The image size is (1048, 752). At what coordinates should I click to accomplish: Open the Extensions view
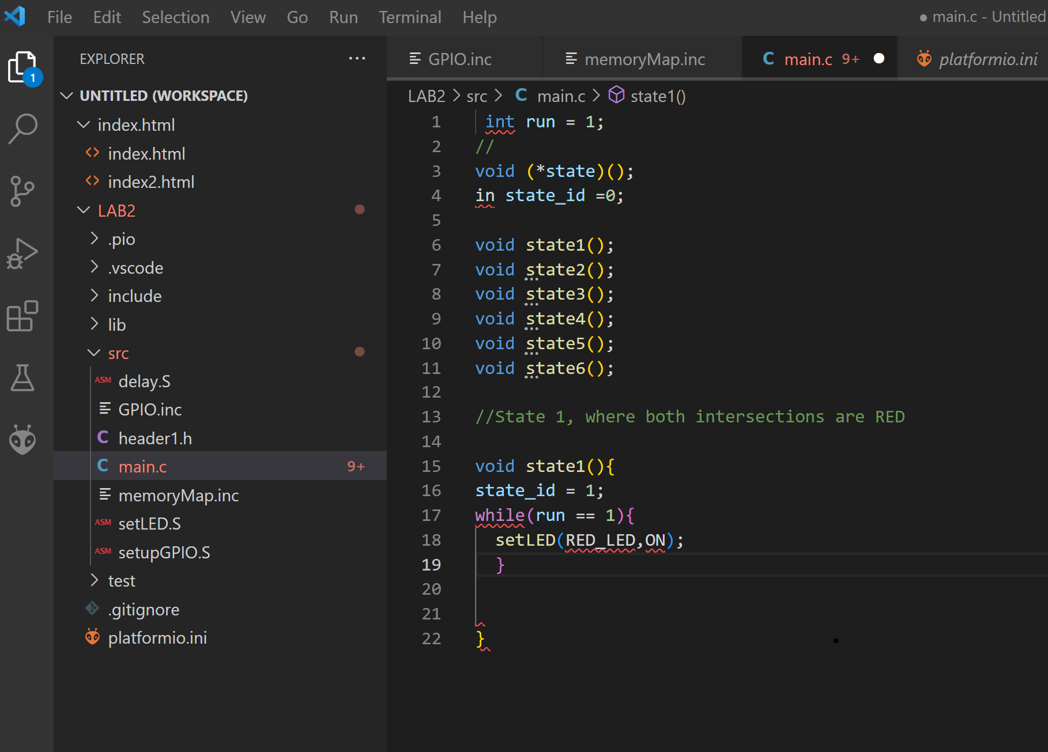23,316
